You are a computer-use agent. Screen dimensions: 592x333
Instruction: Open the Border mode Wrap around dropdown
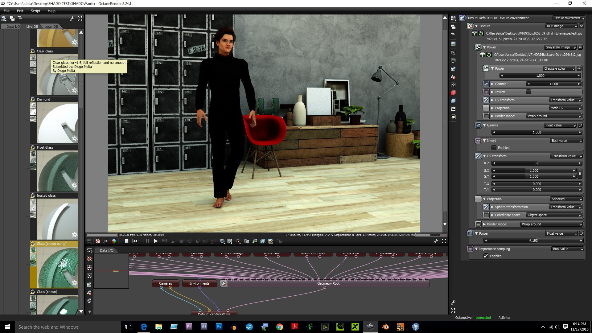tap(551, 224)
